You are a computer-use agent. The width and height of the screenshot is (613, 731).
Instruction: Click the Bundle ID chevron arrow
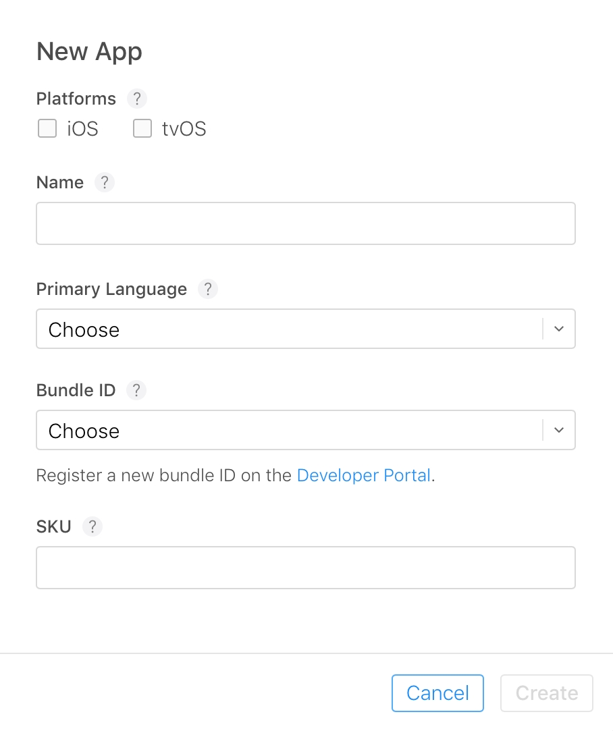(x=559, y=430)
